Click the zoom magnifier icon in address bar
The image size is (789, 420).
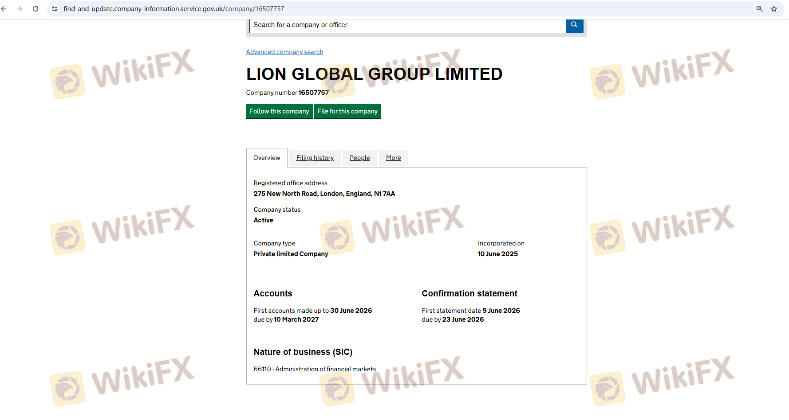click(x=759, y=9)
